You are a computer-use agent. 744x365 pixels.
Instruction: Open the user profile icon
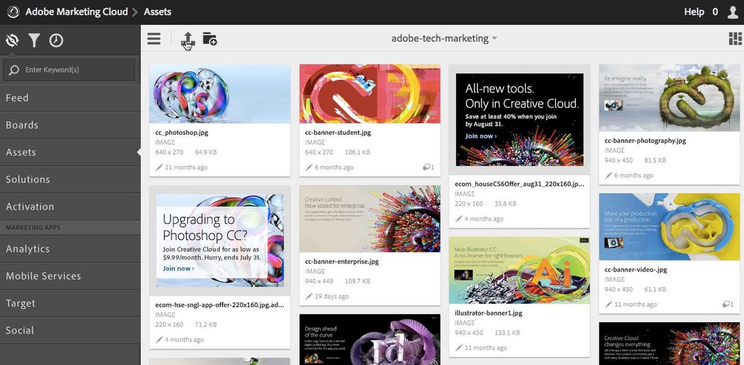pos(733,12)
